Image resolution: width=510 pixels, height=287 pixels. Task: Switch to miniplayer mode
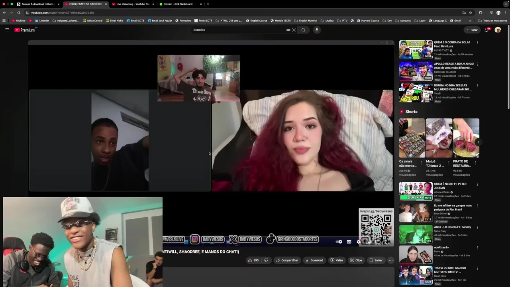368,242
